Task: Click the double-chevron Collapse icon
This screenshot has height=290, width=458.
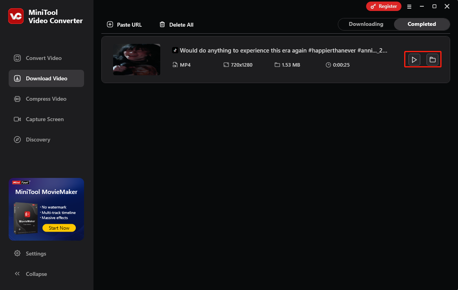Action: (x=17, y=274)
